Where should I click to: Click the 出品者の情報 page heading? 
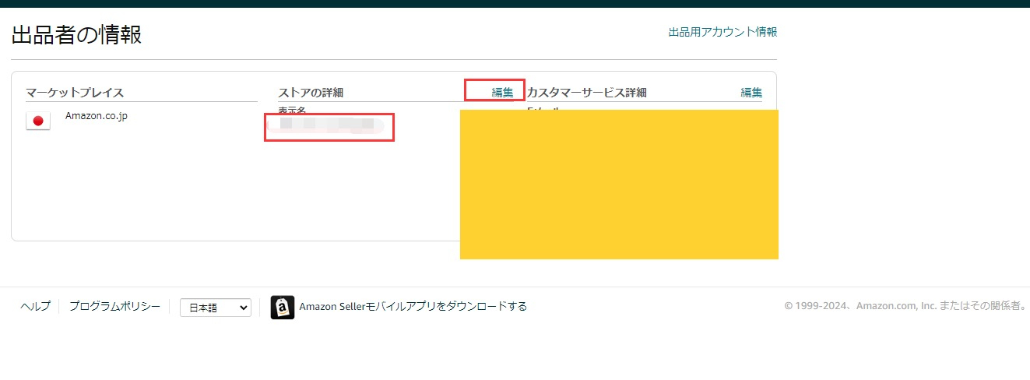(76, 35)
